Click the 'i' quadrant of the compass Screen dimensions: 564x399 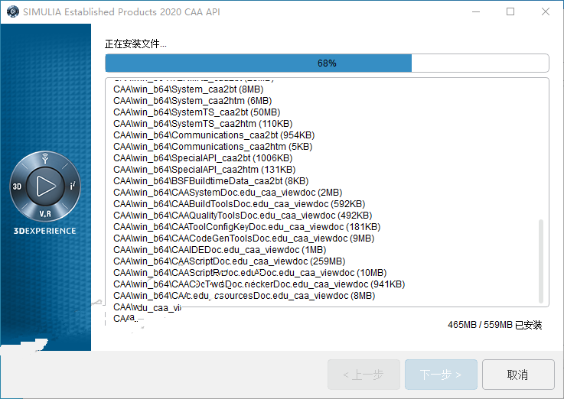(73, 186)
